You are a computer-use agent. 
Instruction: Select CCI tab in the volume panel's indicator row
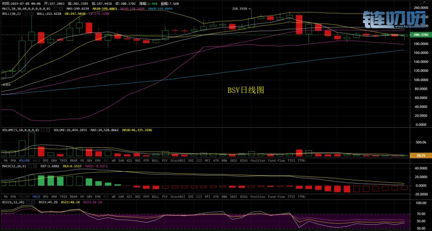[x=199, y=161]
